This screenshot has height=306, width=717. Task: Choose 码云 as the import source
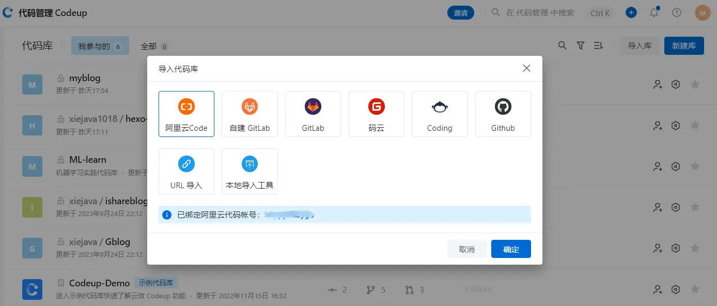pos(376,114)
